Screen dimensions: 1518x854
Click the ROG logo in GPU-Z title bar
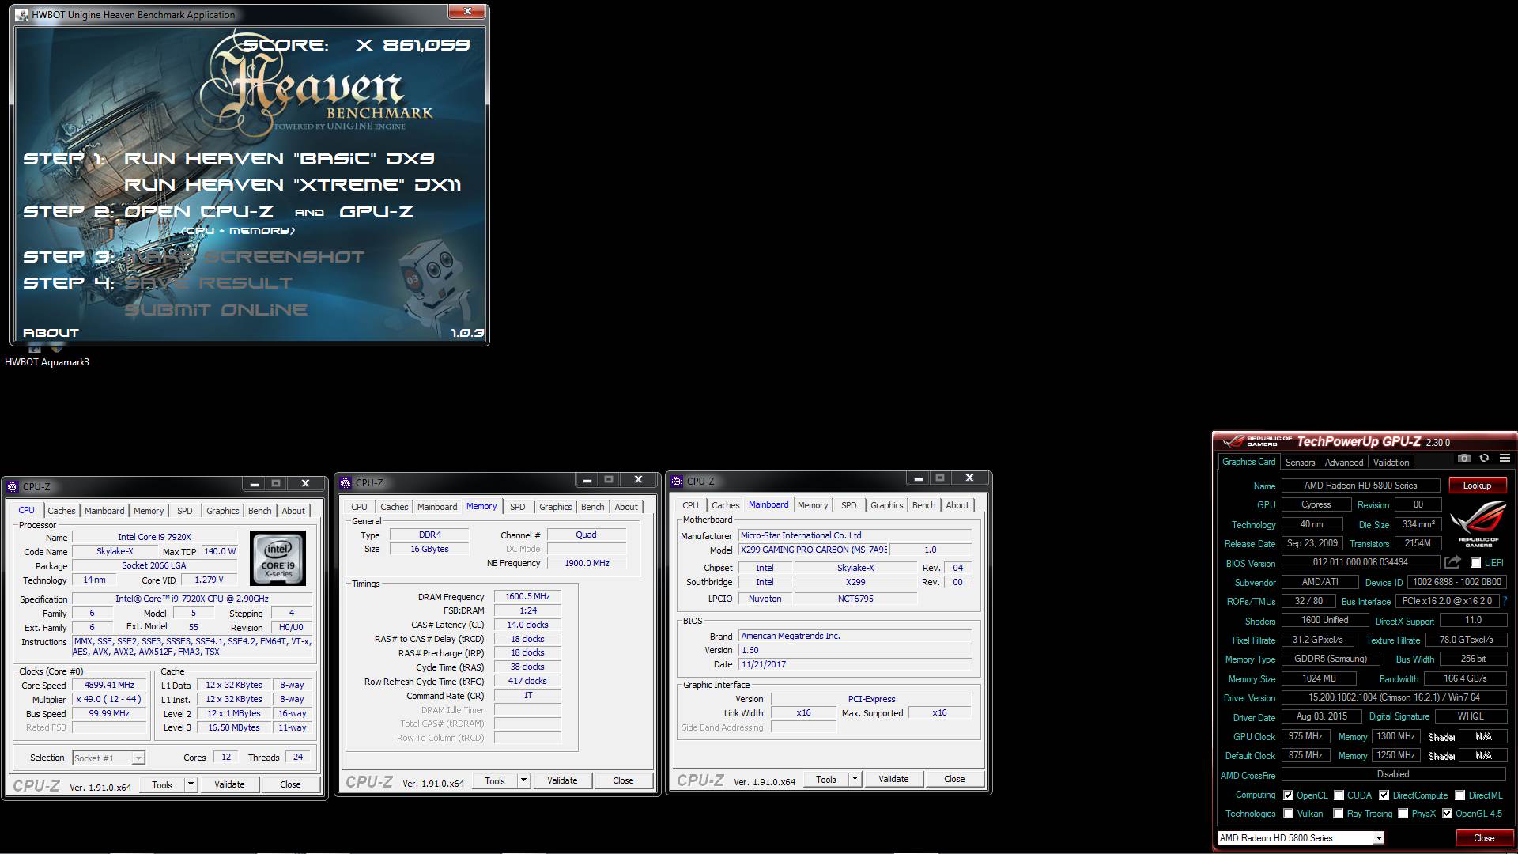coord(1256,441)
